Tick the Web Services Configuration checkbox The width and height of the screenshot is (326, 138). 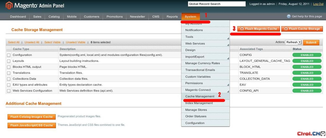pyautogui.click(x=9, y=91)
